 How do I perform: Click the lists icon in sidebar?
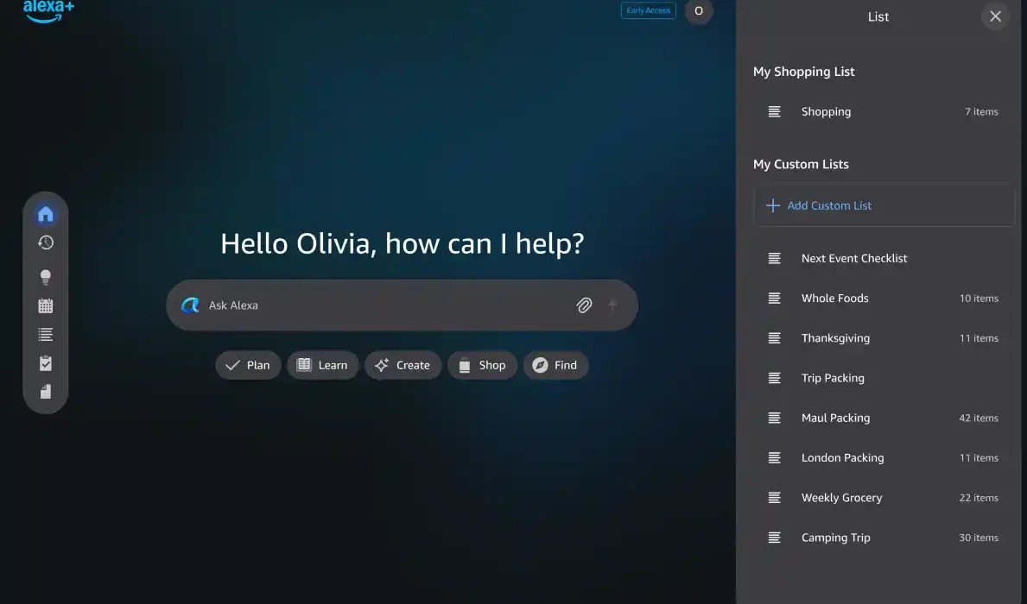[46, 334]
